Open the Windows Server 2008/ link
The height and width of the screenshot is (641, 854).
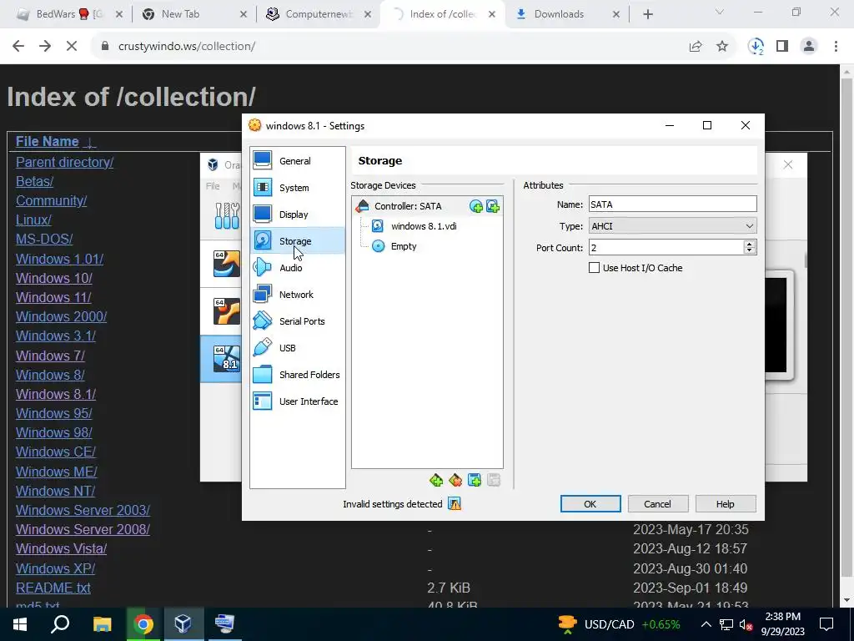83,529
